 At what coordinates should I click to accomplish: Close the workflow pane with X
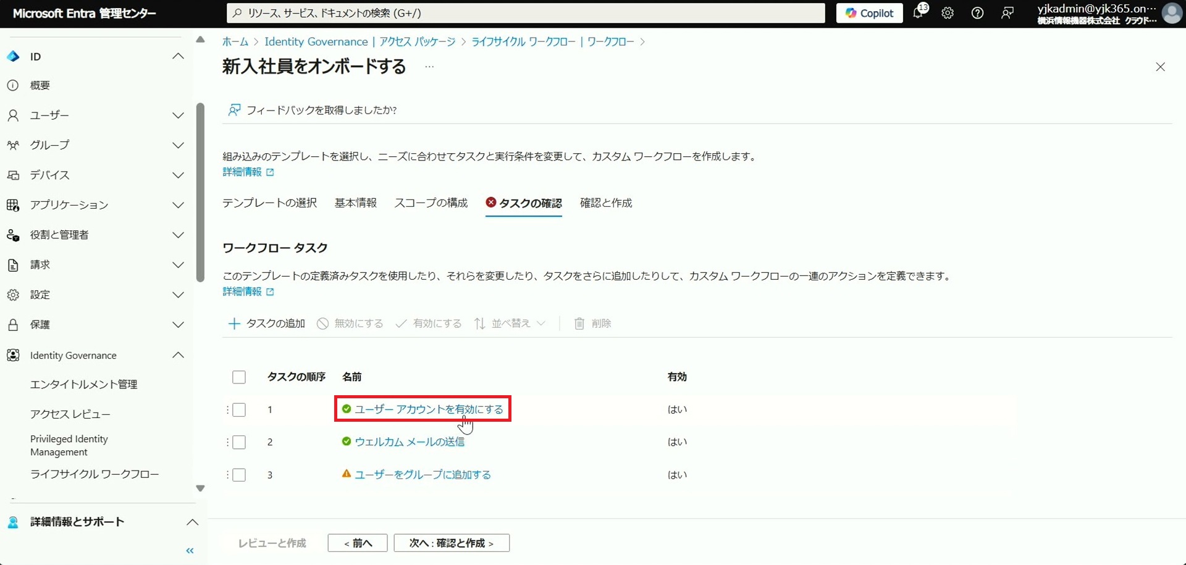(x=1161, y=67)
